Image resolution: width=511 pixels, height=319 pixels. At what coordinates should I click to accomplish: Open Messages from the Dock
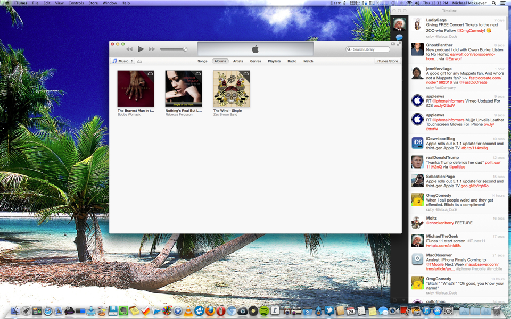(x=383, y=311)
